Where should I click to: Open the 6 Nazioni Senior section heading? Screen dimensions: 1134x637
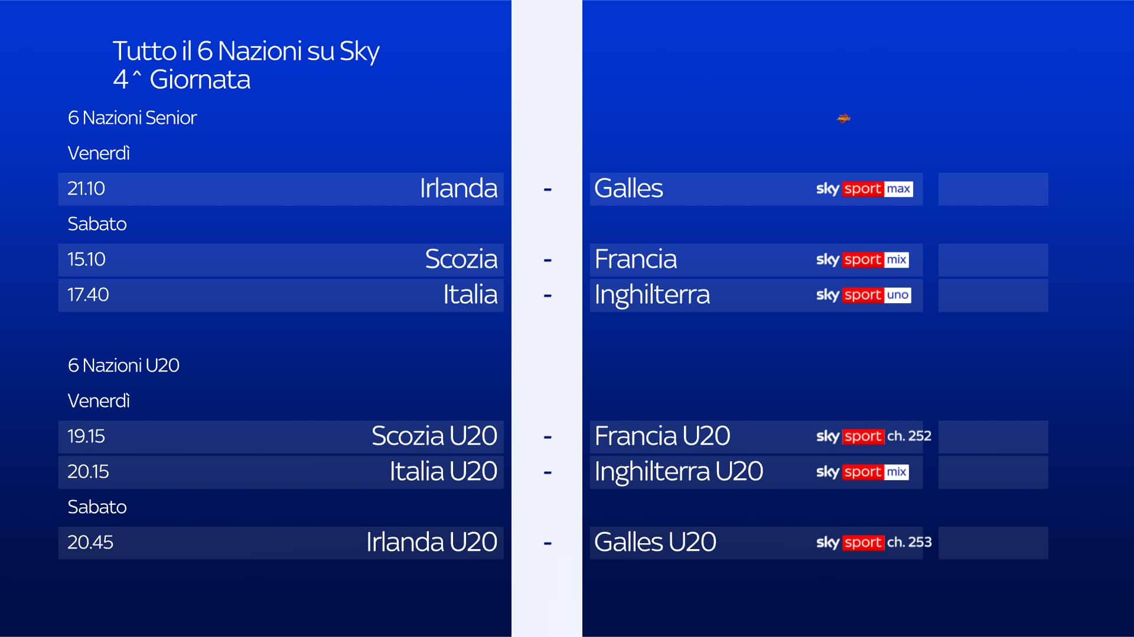tap(132, 118)
